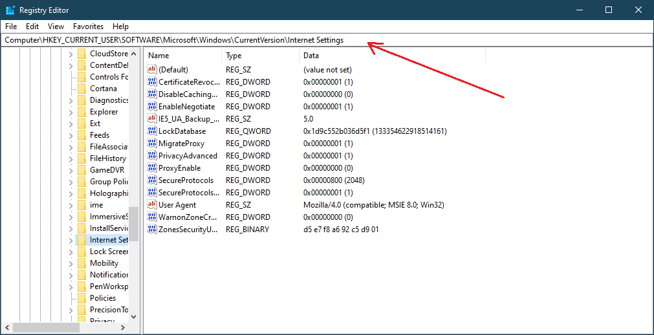Open the View menu
The width and height of the screenshot is (654, 335).
pos(56,27)
